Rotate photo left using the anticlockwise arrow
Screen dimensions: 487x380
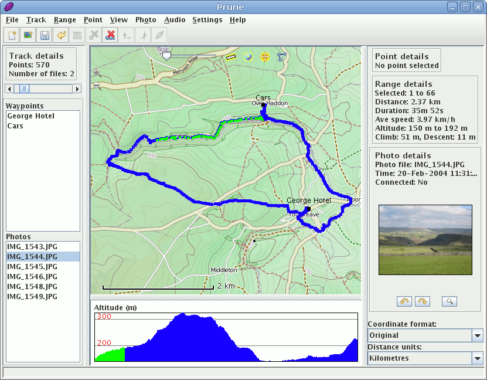pos(404,301)
